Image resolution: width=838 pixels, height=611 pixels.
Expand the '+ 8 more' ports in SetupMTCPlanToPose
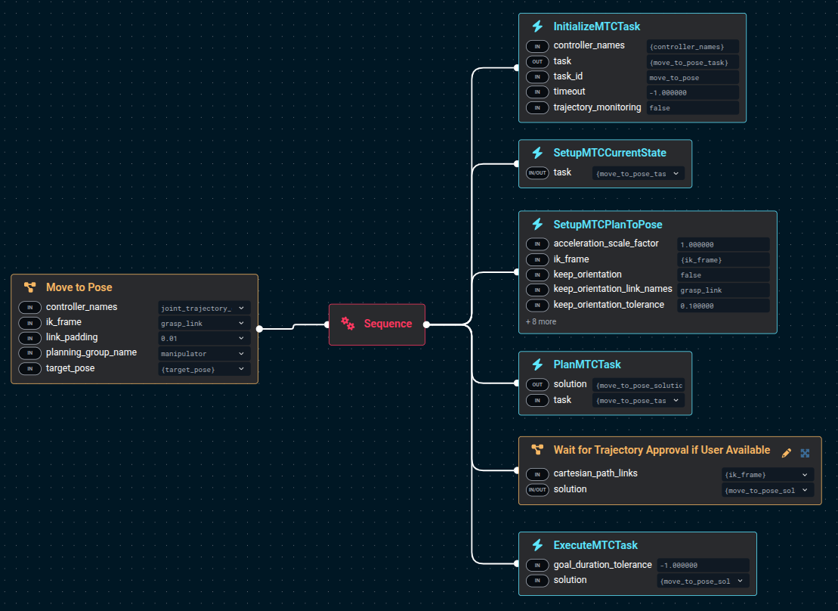(541, 321)
